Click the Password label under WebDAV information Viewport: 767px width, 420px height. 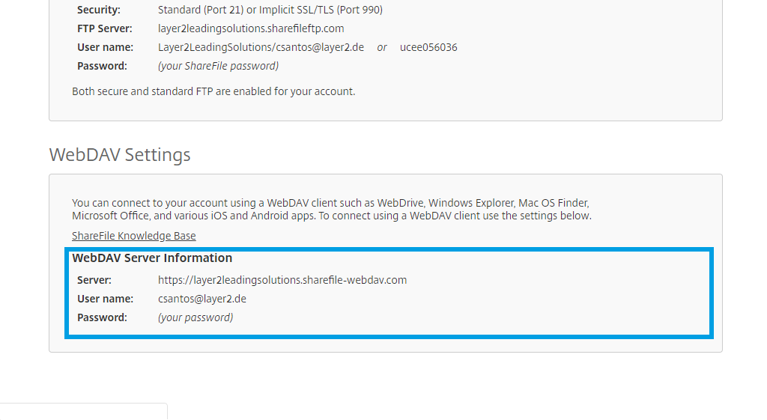tap(102, 317)
